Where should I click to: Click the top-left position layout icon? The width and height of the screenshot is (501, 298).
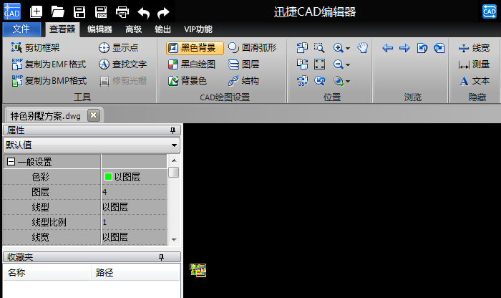[x=302, y=48]
